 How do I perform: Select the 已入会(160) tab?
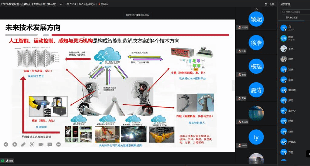pos(291,17)
